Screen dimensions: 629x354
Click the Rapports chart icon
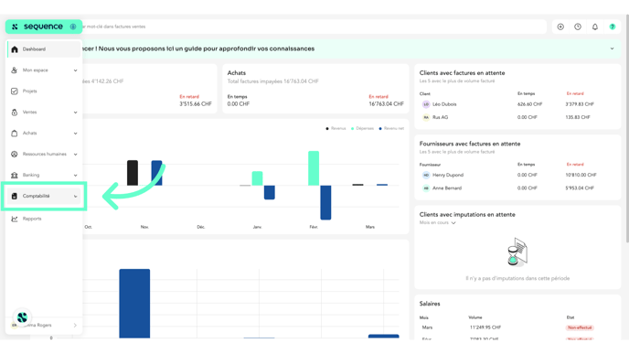click(15, 219)
